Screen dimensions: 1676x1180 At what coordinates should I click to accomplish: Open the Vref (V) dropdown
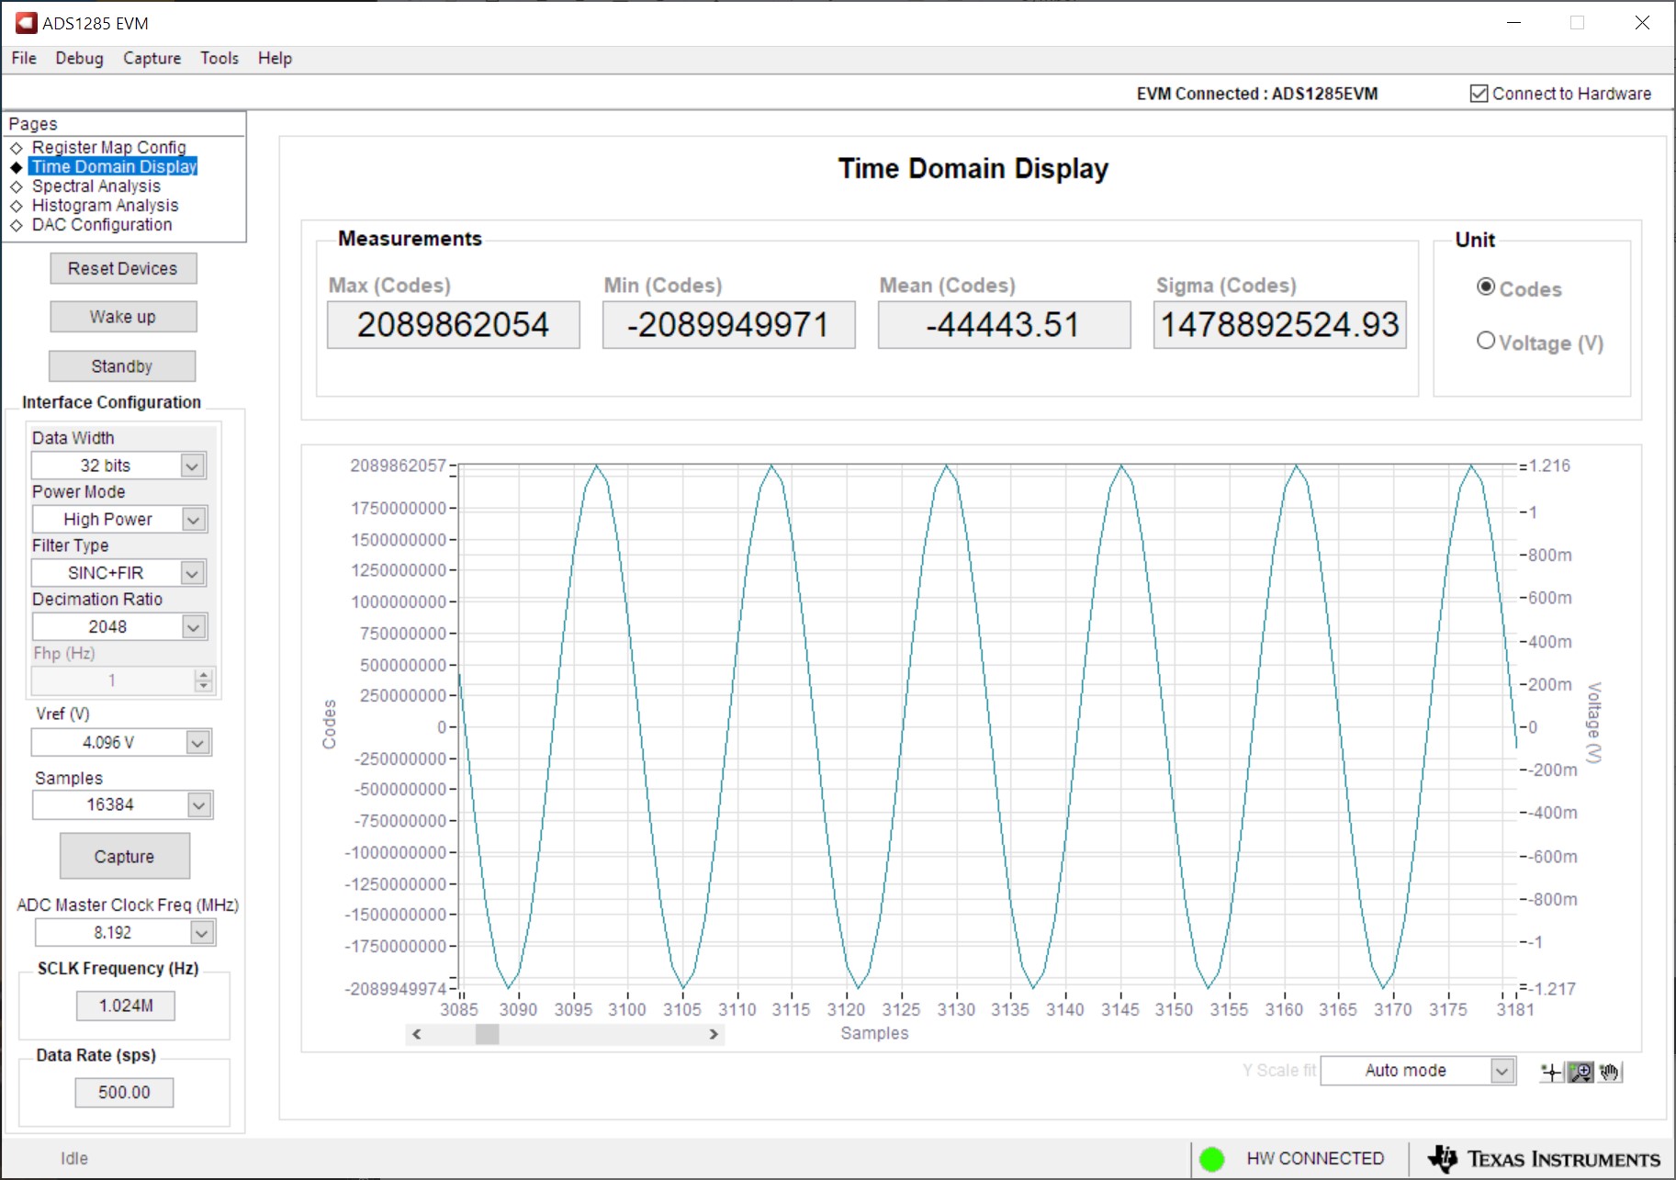(x=197, y=742)
